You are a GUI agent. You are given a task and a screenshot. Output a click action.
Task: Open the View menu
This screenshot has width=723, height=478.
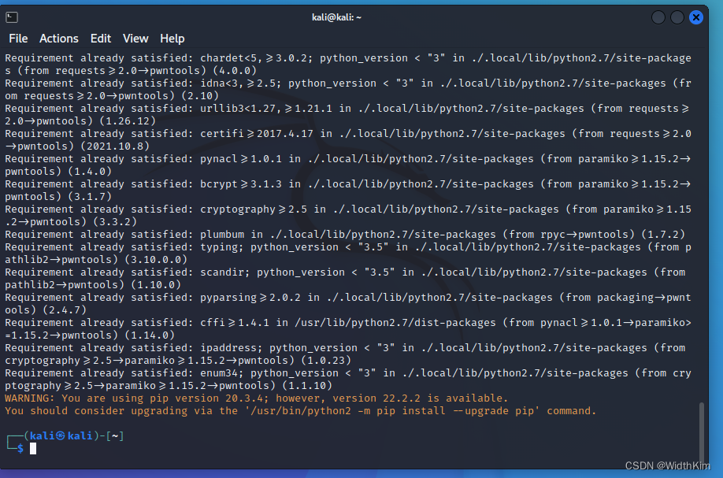135,38
